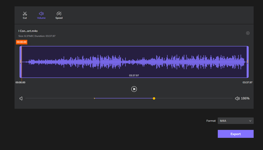The height and width of the screenshot is (150, 263).
Task: Switch to the Speed tool
Action: click(x=59, y=15)
